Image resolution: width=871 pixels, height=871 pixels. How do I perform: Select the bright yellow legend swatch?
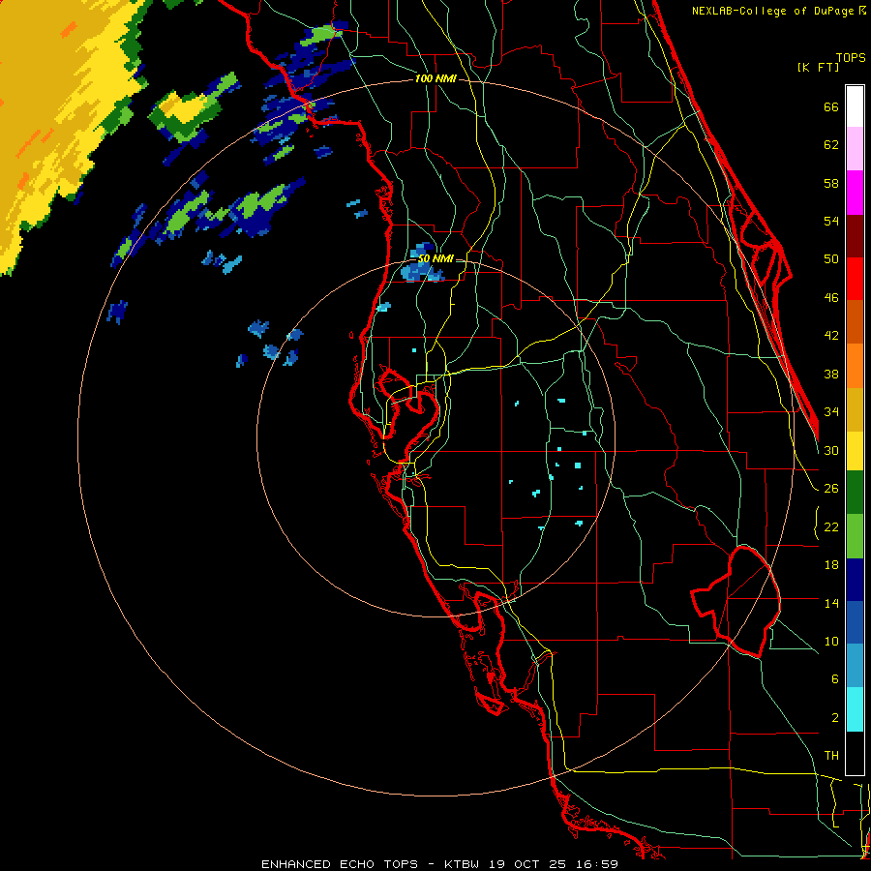[x=855, y=451]
